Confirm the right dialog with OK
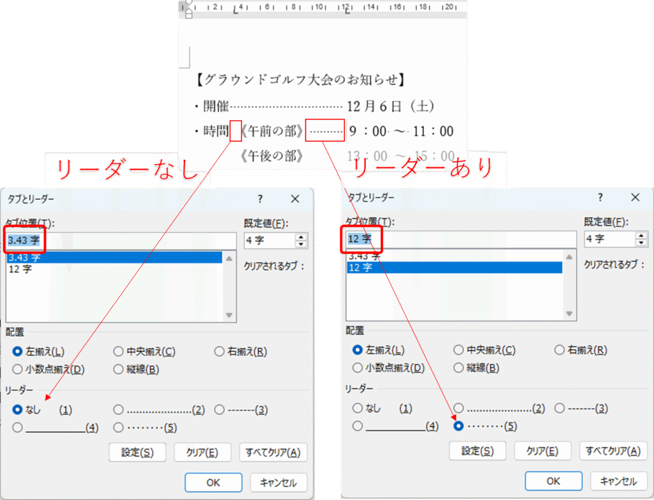This screenshot has width=654, height=500. point(553,481)
